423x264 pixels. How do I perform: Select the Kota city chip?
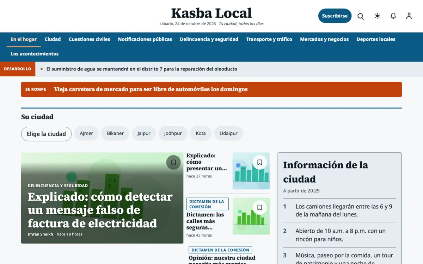(201, 133)
